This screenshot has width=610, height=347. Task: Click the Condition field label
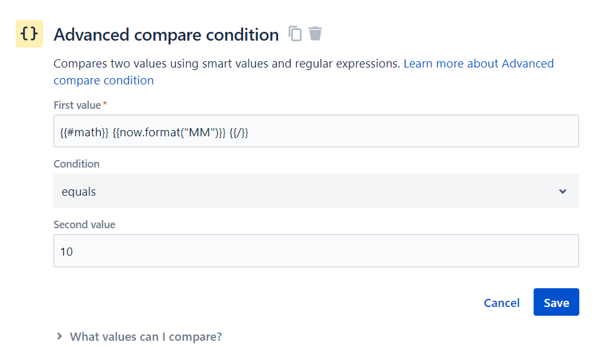[x=76, y=164]
